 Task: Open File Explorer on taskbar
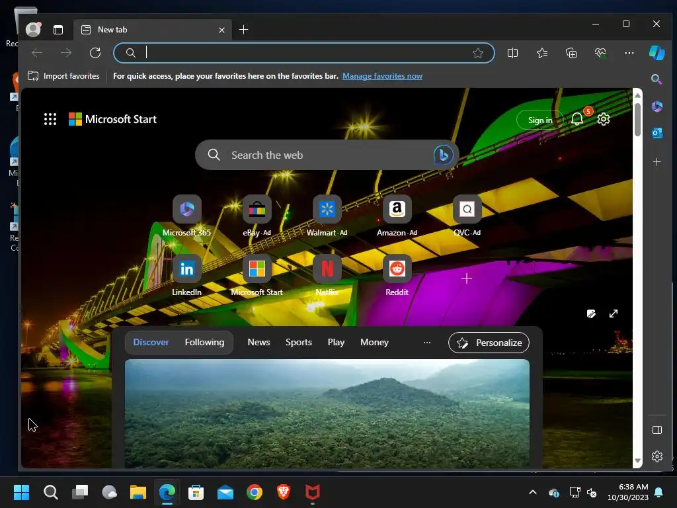click(138, 492)
